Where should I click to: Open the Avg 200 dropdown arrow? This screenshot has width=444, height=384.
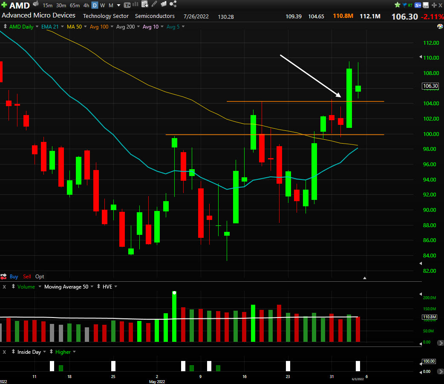(x=138, y=26)
